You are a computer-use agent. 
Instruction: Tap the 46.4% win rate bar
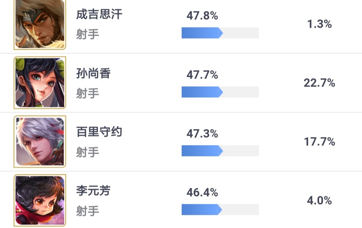click(x=220, y=210)
